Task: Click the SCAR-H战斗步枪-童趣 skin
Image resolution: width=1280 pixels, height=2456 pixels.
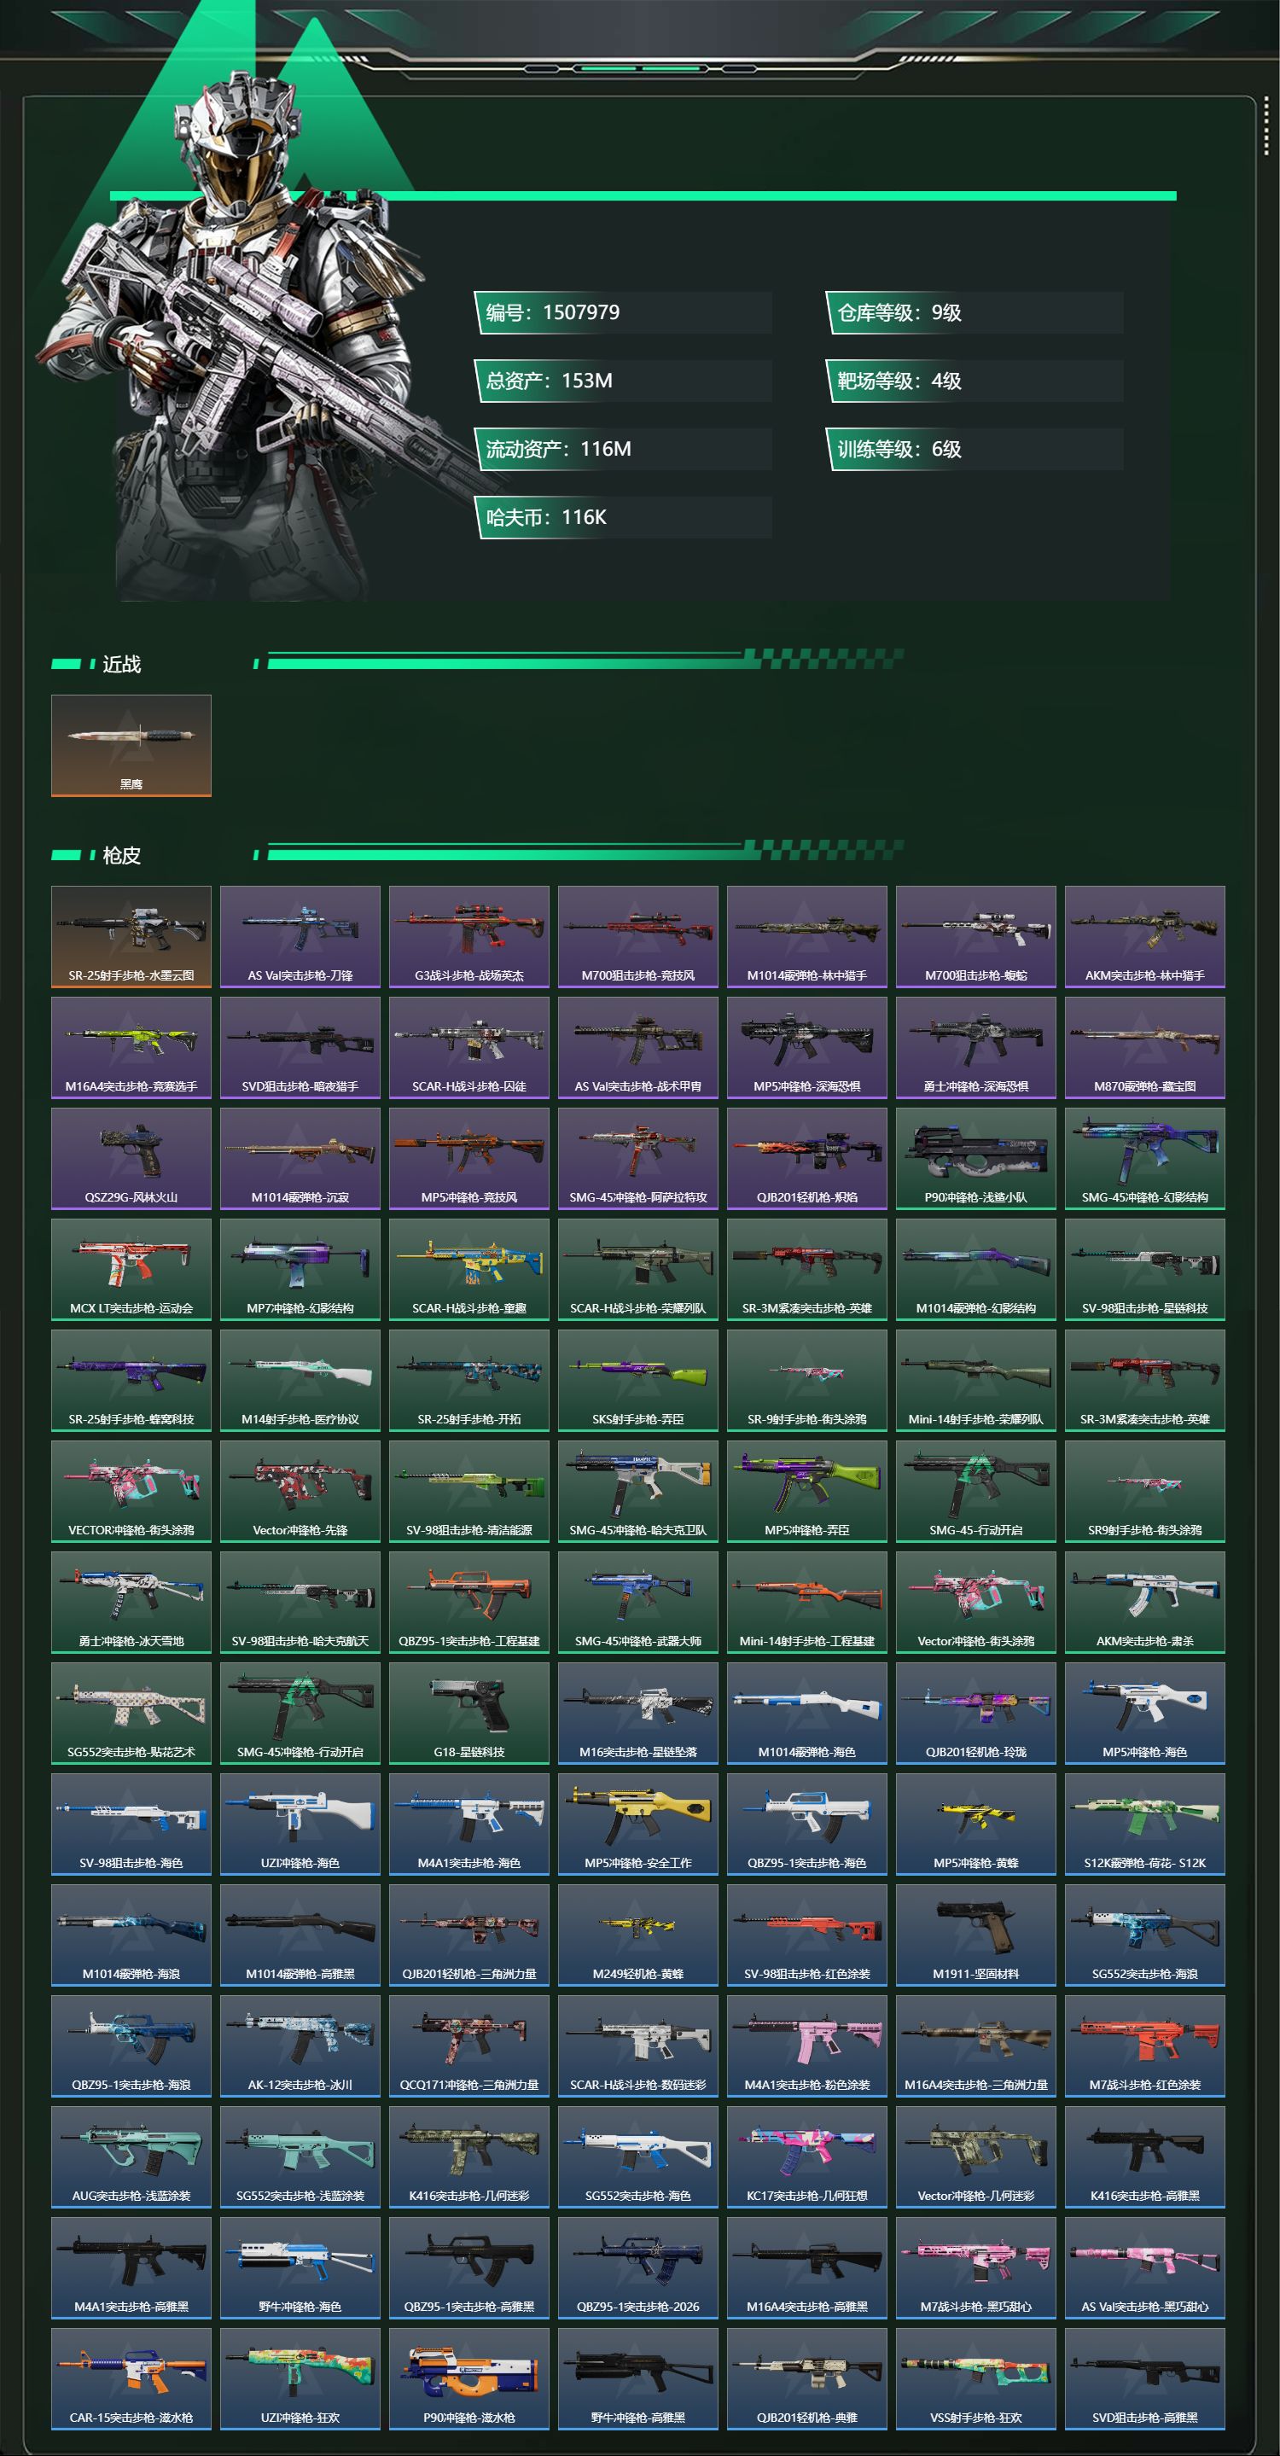Action: tap(469, 1270)
